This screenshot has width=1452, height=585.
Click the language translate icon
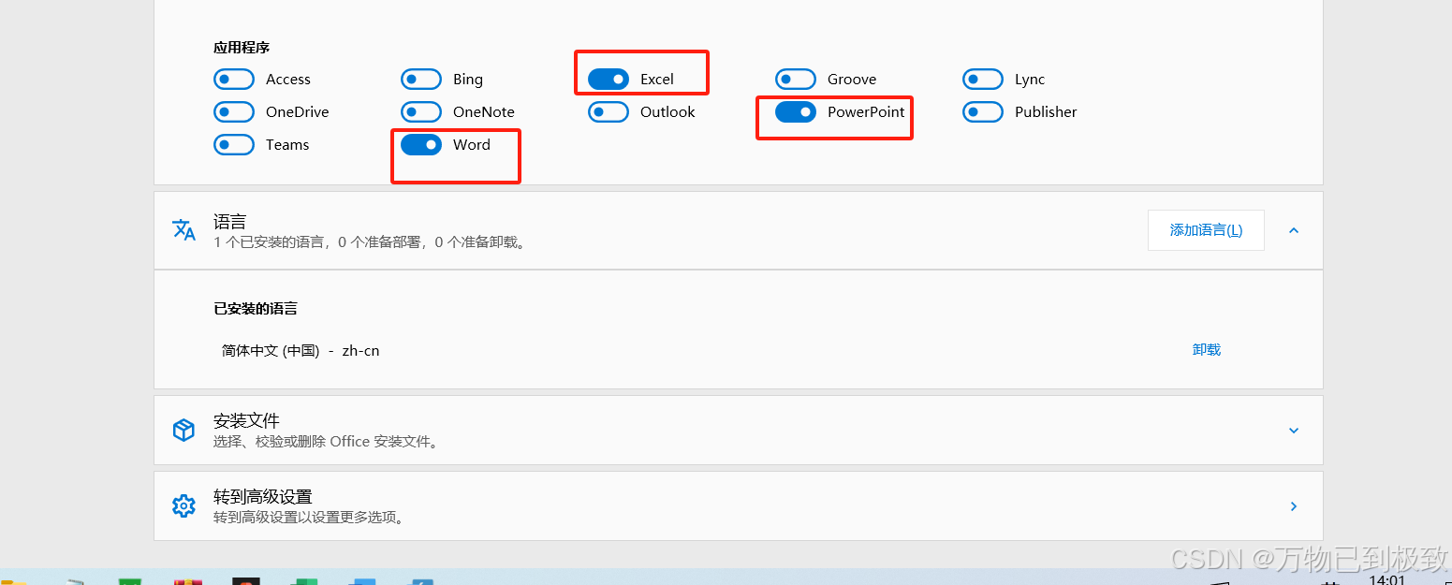pos(183,230)
